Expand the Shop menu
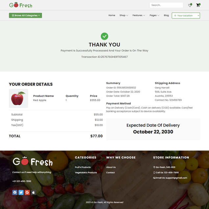 [x=124, y=15]
